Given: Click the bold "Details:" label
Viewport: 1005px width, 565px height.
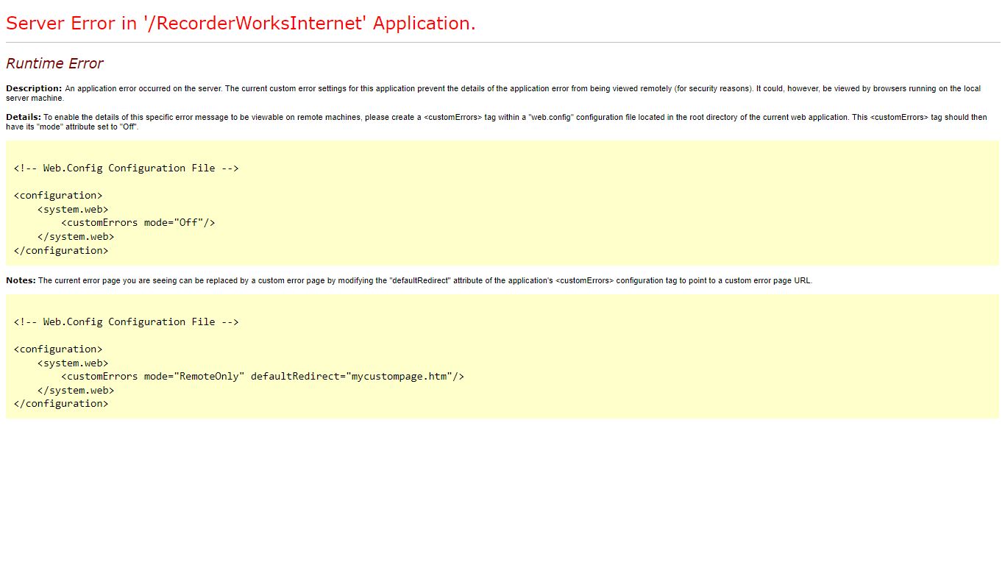Looking at the screenshot, I should coord(24,117).
